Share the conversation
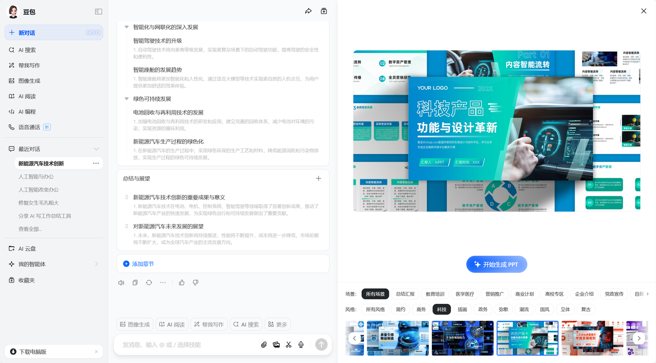 [x=308, y=10]
